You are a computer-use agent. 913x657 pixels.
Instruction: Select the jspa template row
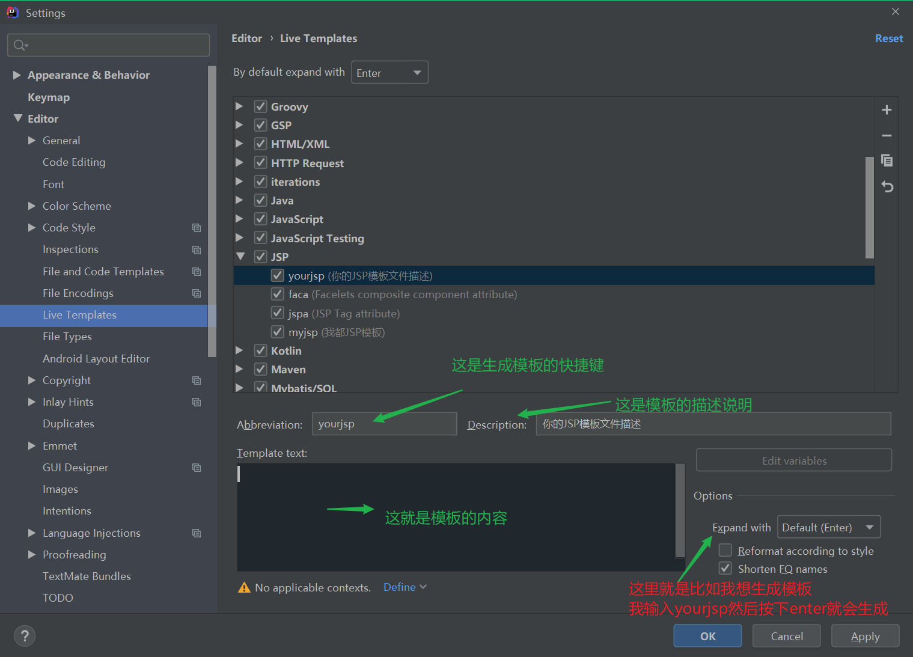(x=554, y=313)
